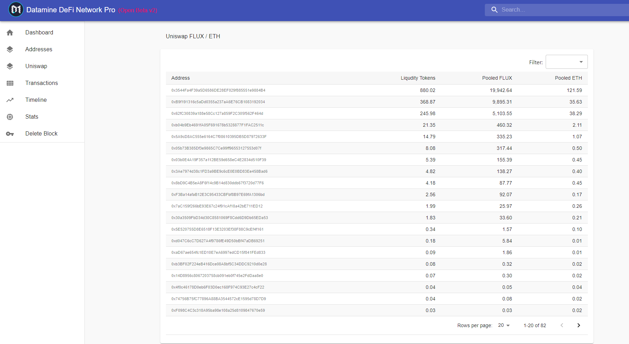Viewport: 629px width, 344px height.
Task: Open address 0xB9f191316c5aDd0355a237aA6E76CB1083192034
Action: click(218, 102)
